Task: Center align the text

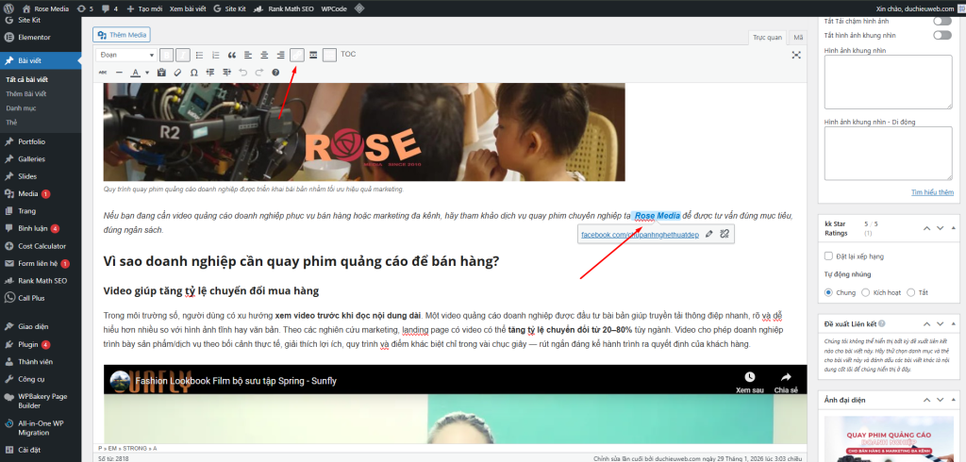Action: (x=264, y=55)
